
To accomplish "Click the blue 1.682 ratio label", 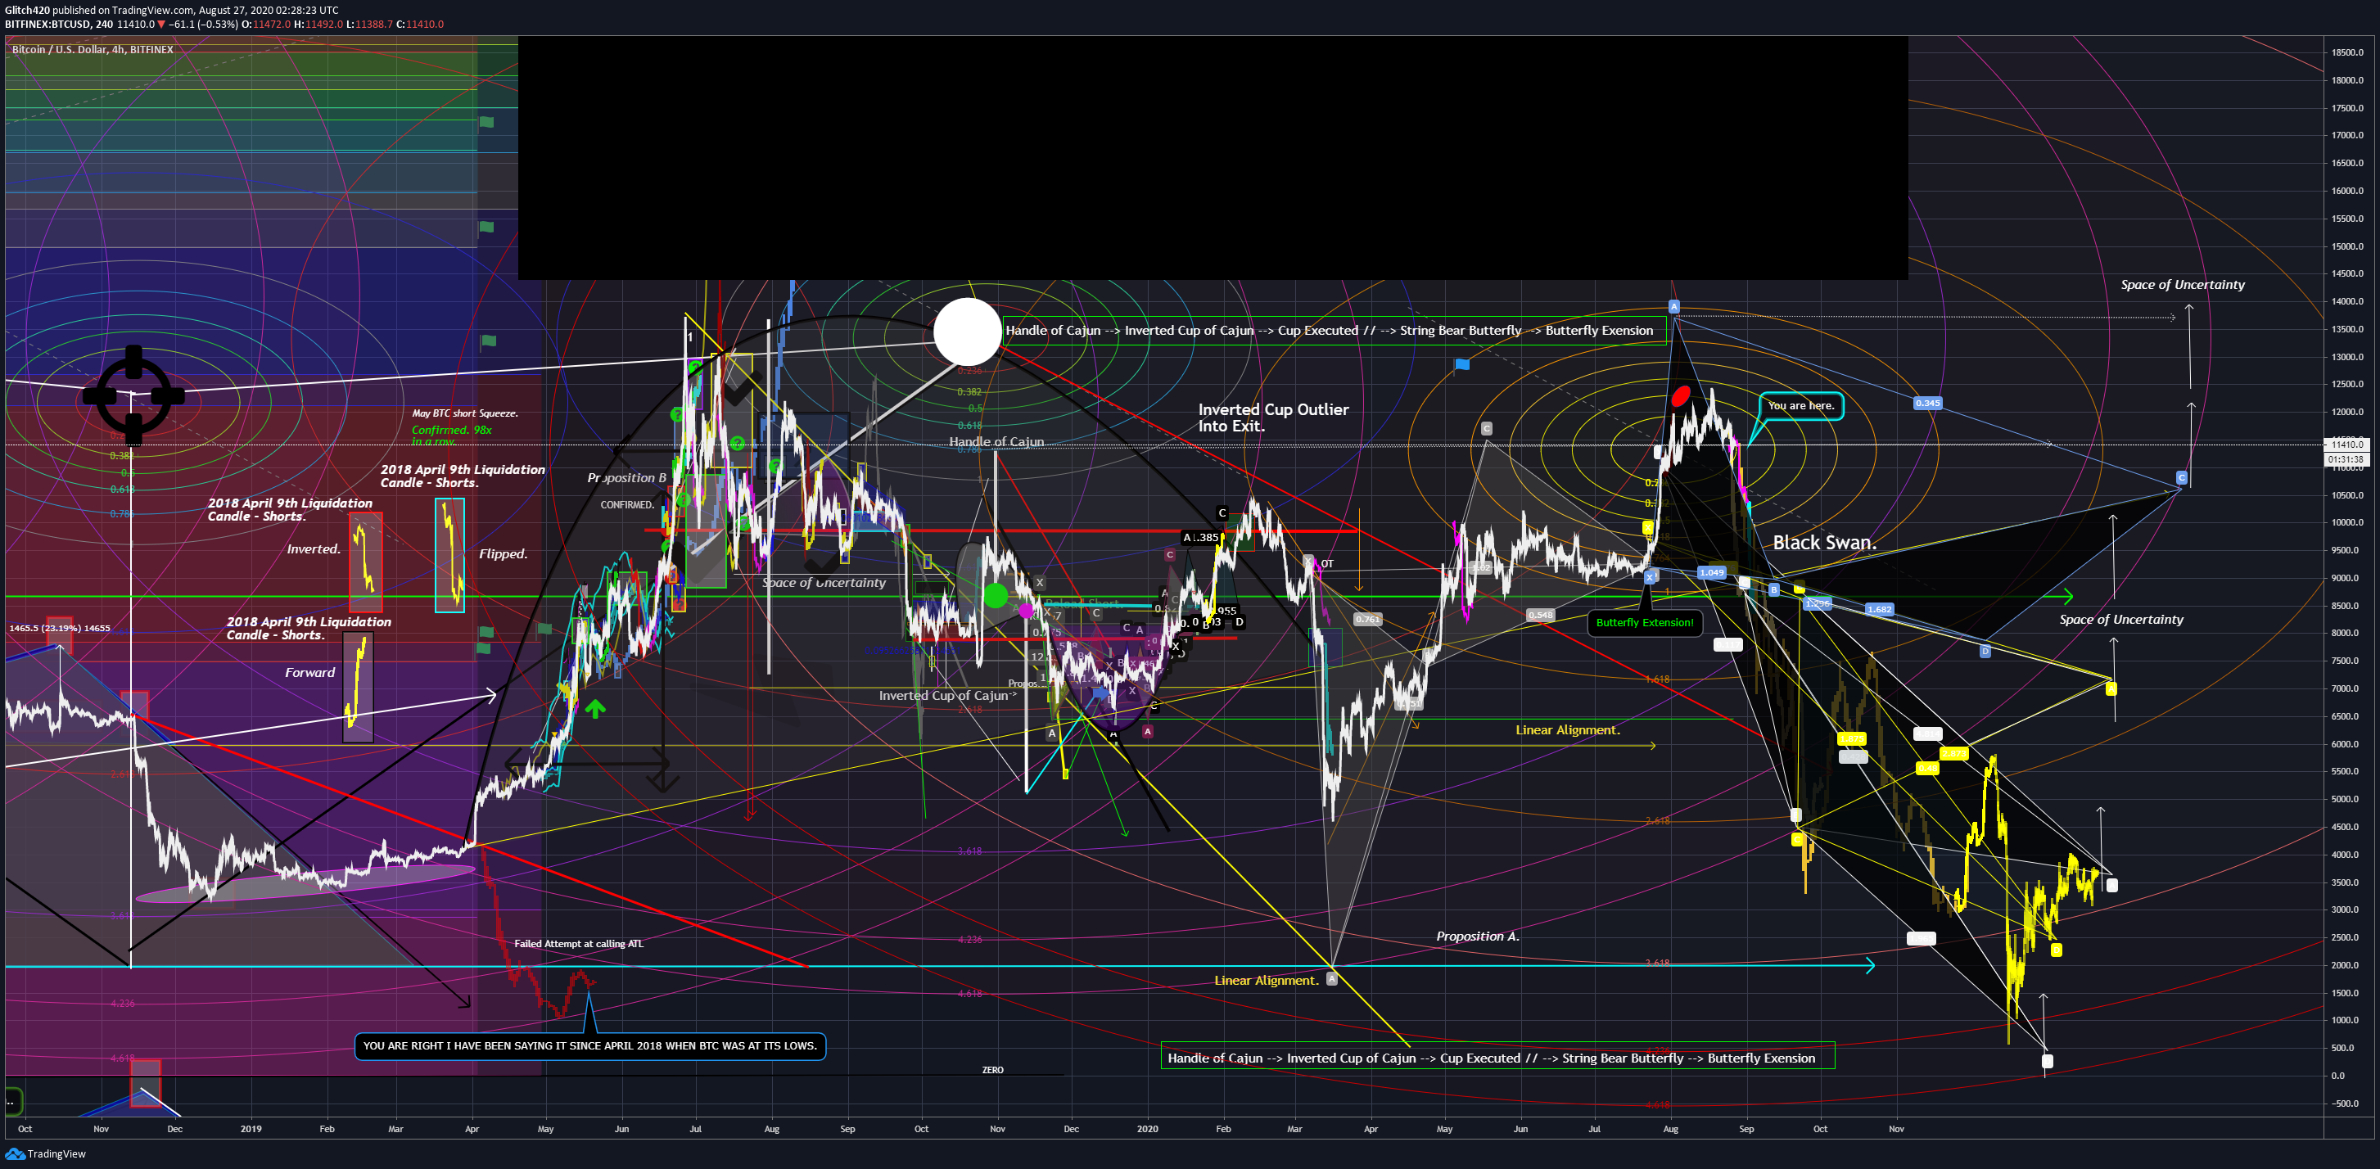I will coord(1879,609).
